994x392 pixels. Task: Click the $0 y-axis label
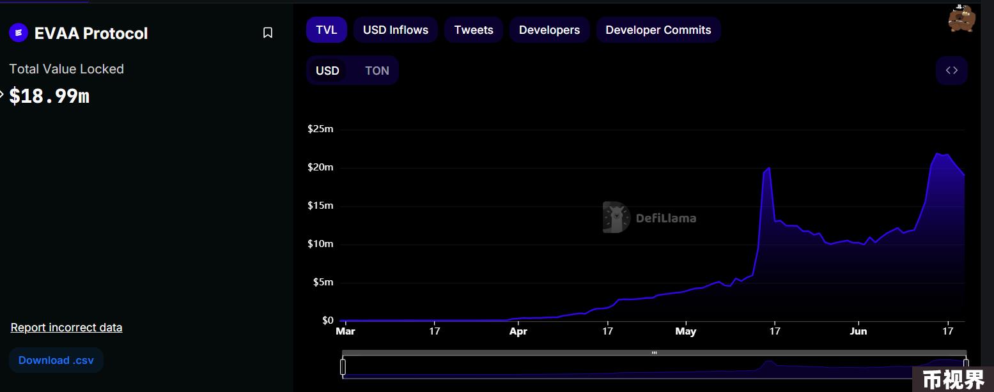(327, 320)
